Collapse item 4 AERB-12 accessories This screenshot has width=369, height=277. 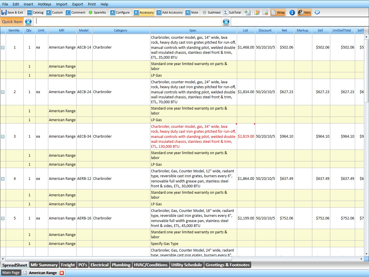coord(3,179)
